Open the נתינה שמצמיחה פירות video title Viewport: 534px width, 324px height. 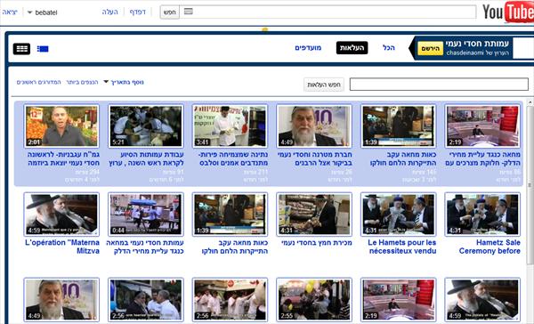[x=233, y=158]
